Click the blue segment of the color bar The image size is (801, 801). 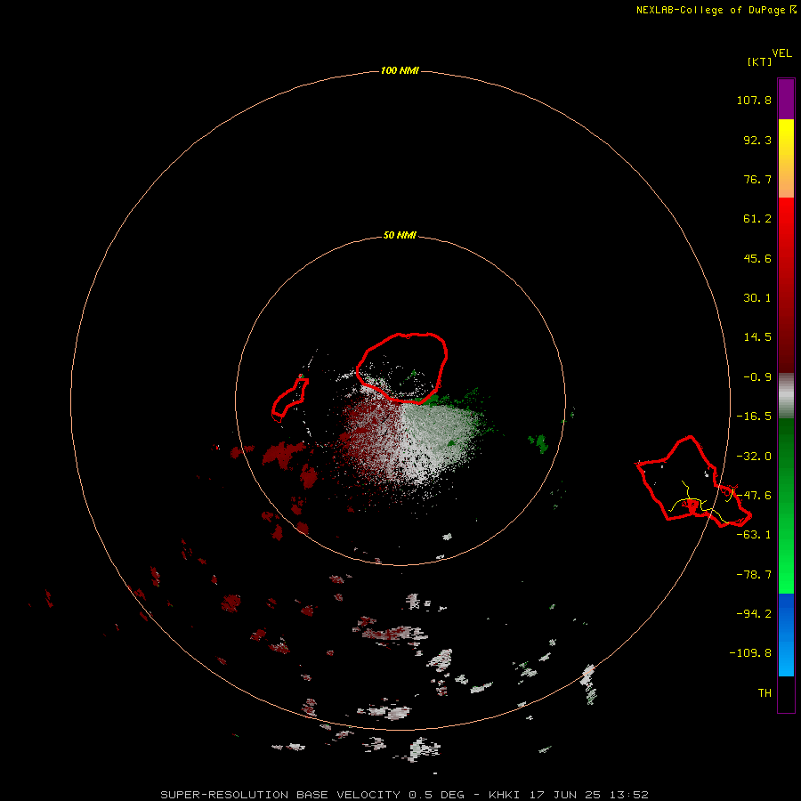coord(786,635)
